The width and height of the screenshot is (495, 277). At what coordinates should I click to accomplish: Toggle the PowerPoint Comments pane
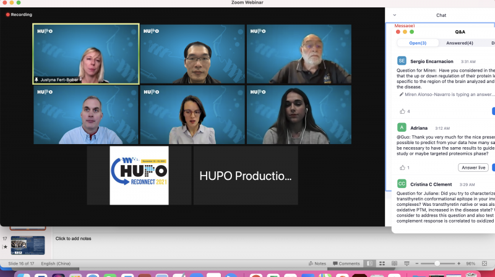[346, 263]
